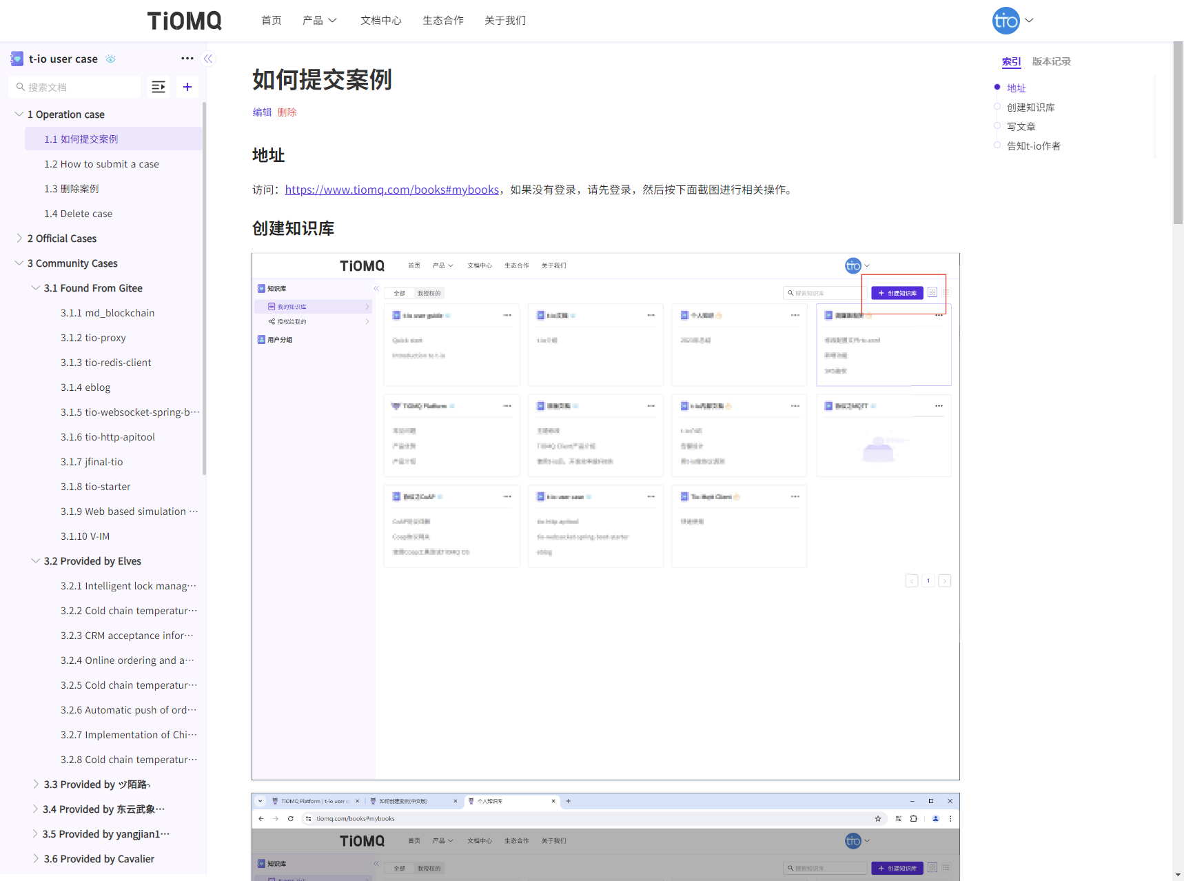1184x881 pixels.
Task: Go to 首页 in top navigation
Action: click(272, 21)
